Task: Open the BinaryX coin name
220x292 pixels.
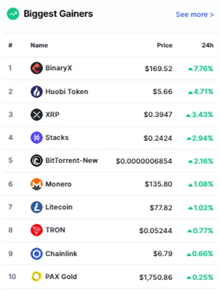Action: [59, 68]
